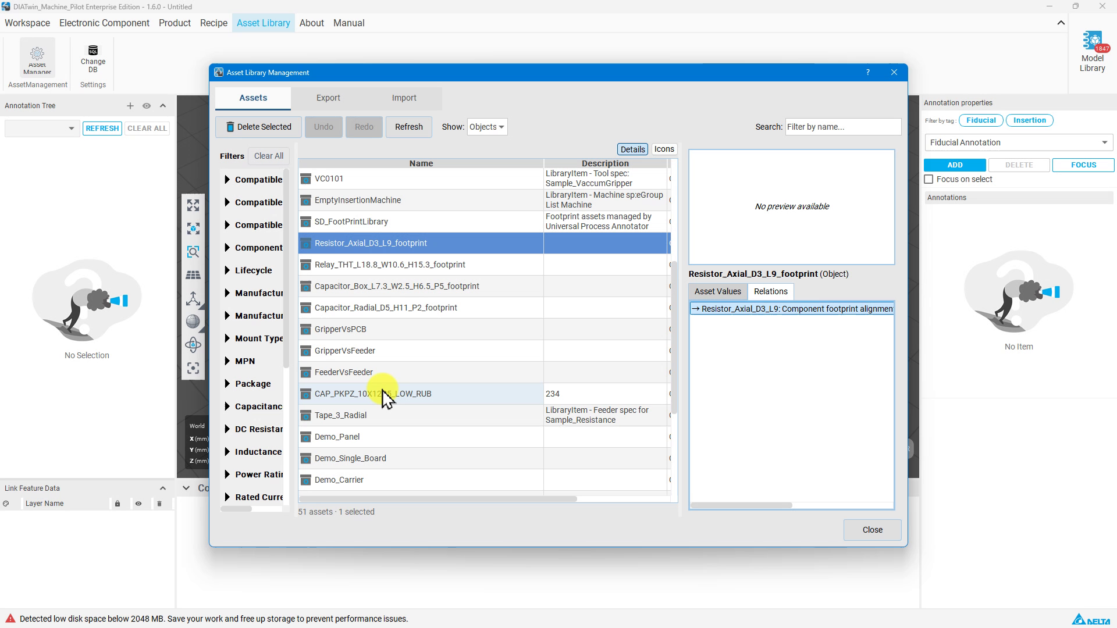Toggle the floor grid icon
This screenshot has height=628, width=1117.
[193, 275]
